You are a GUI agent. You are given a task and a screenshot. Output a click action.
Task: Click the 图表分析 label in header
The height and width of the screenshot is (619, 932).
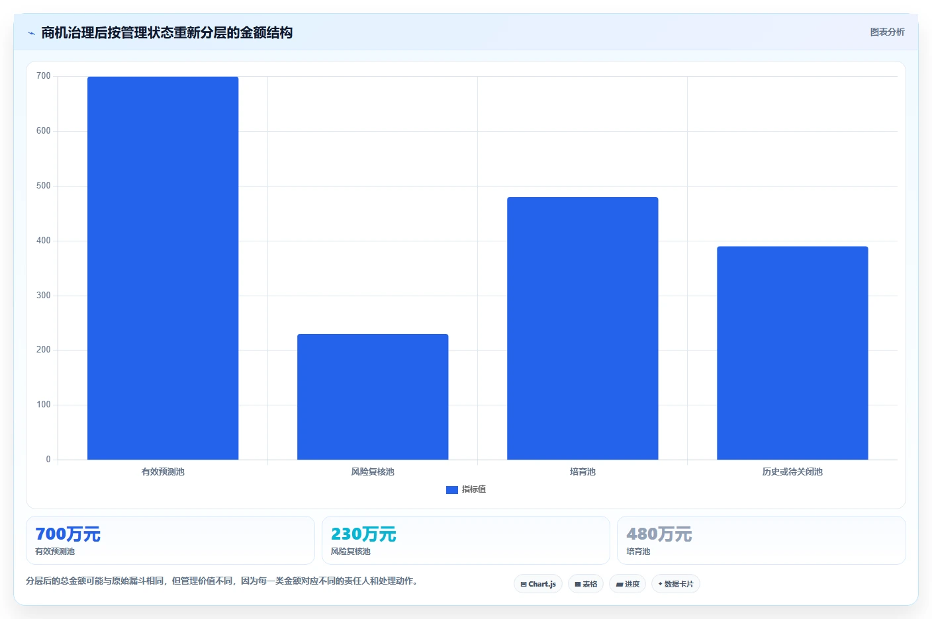click(x=887, y=32)
